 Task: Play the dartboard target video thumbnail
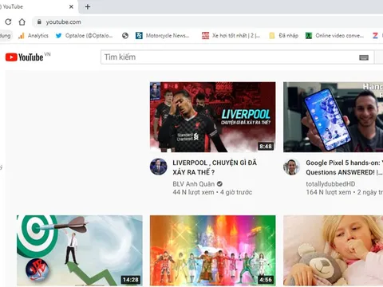(80, 250)
